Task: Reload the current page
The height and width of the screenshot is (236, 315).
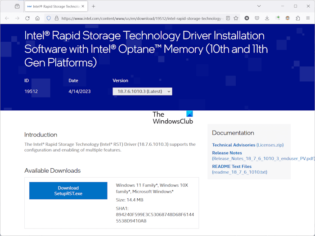Action: [x=27, y=18]
